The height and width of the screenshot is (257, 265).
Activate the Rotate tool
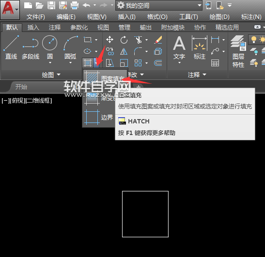(124, 40)
